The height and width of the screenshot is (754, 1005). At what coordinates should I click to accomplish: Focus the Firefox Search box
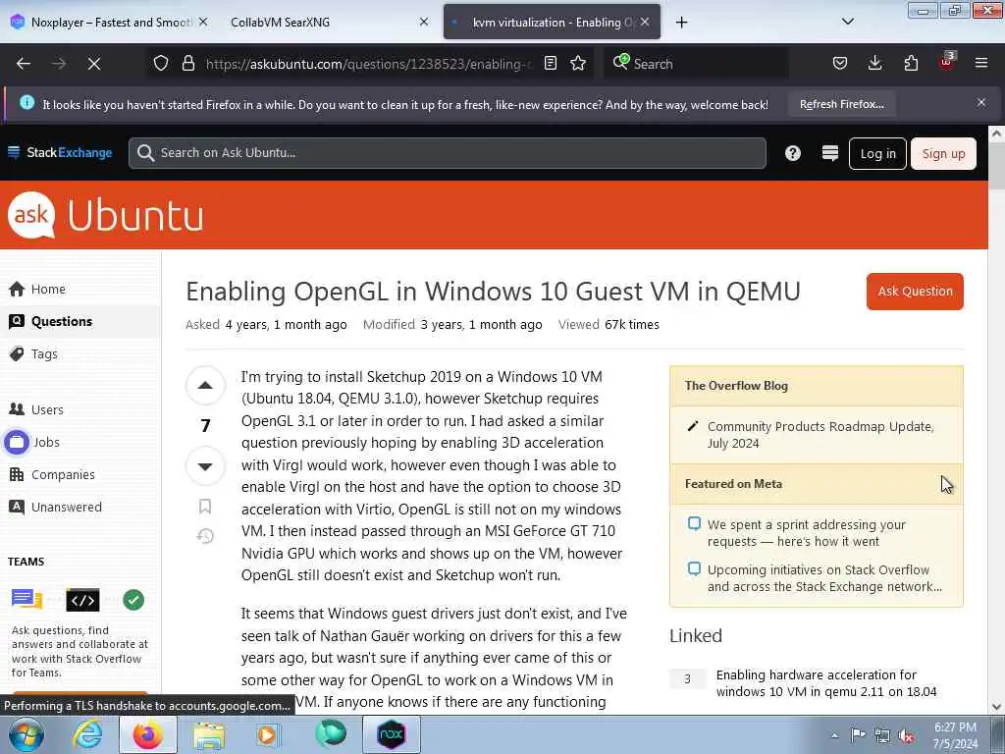696,64
